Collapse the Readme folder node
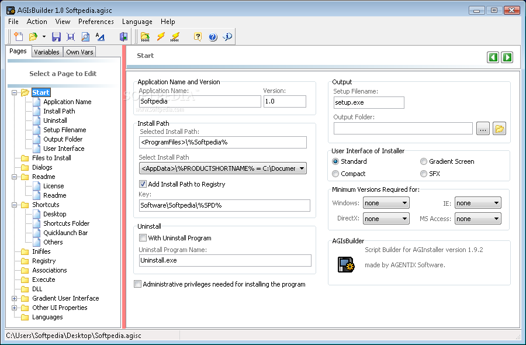 click(14, 177)
